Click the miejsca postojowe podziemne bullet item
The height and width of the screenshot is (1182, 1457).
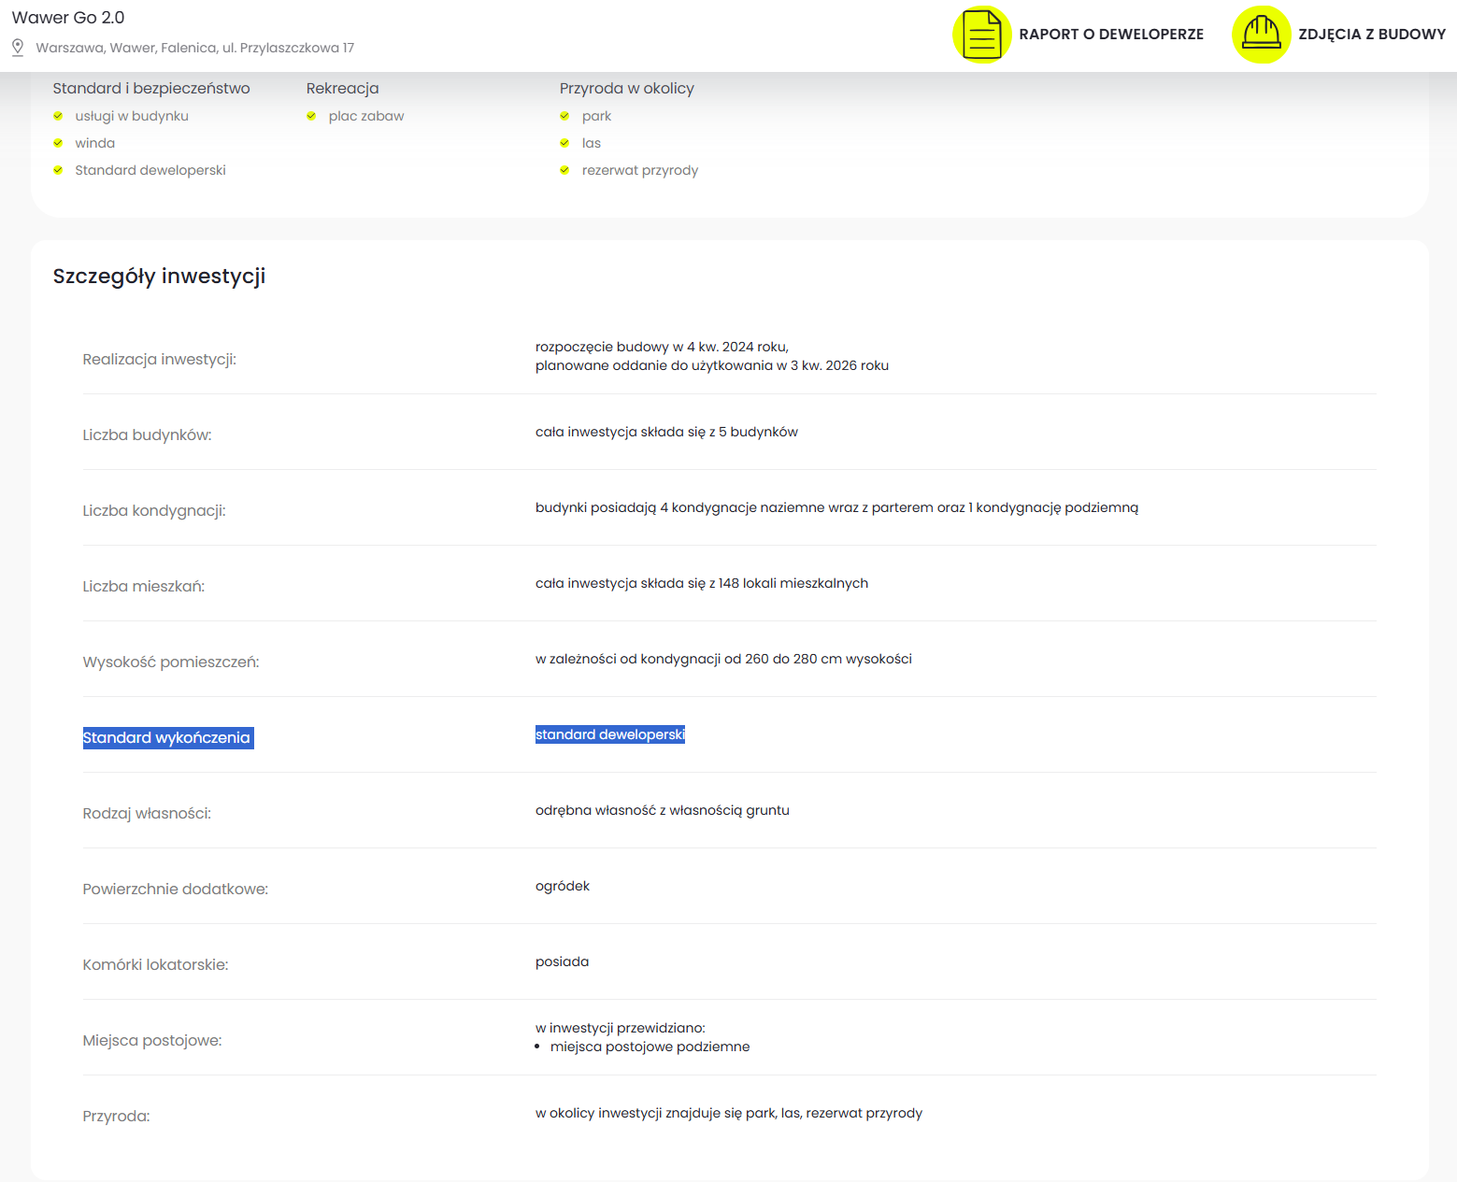click(x=650, y=1047)
